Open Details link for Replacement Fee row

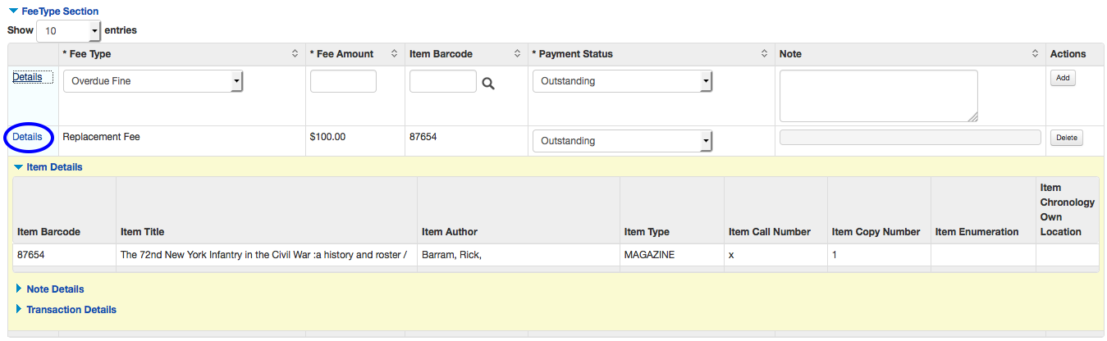click(27, 137)
